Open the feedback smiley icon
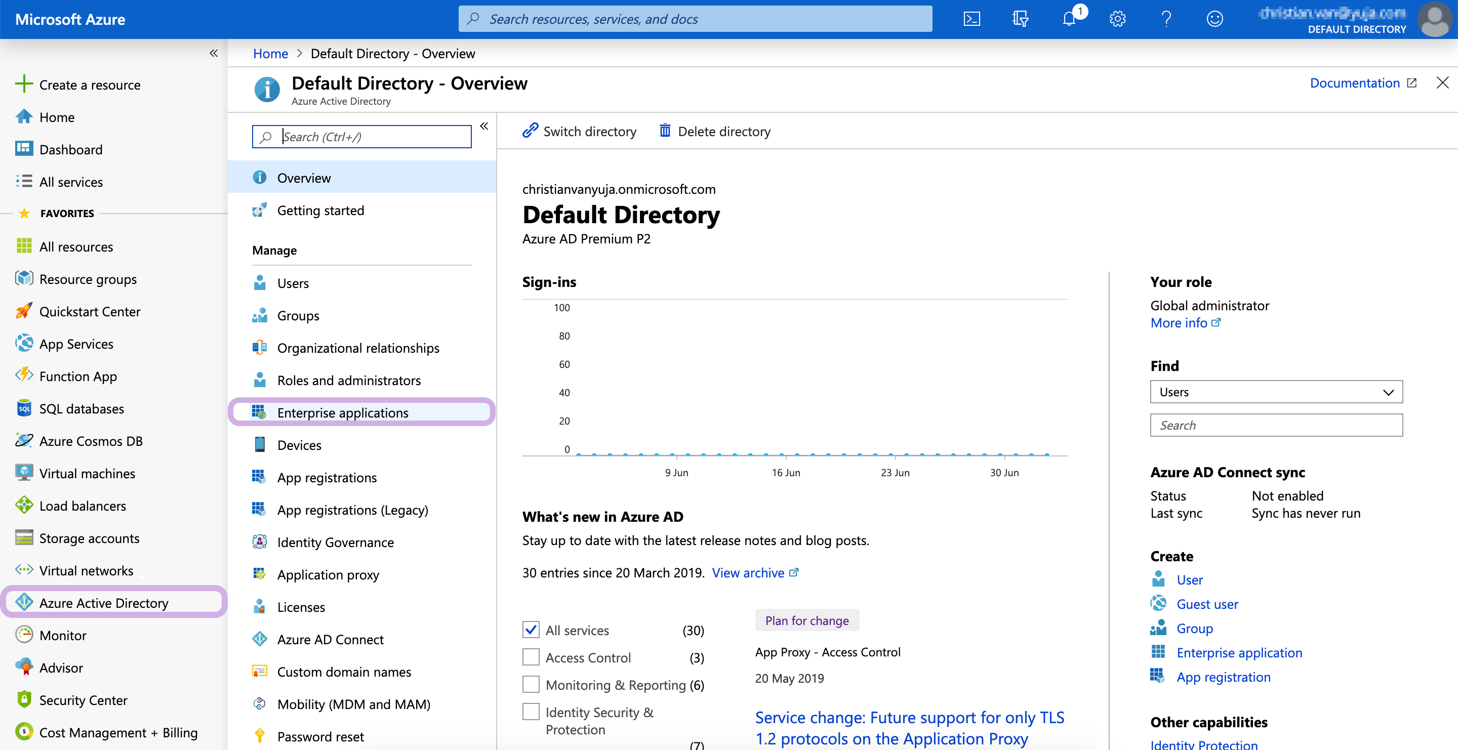This screenshot has height=750, width=1458. (1214, 19)
